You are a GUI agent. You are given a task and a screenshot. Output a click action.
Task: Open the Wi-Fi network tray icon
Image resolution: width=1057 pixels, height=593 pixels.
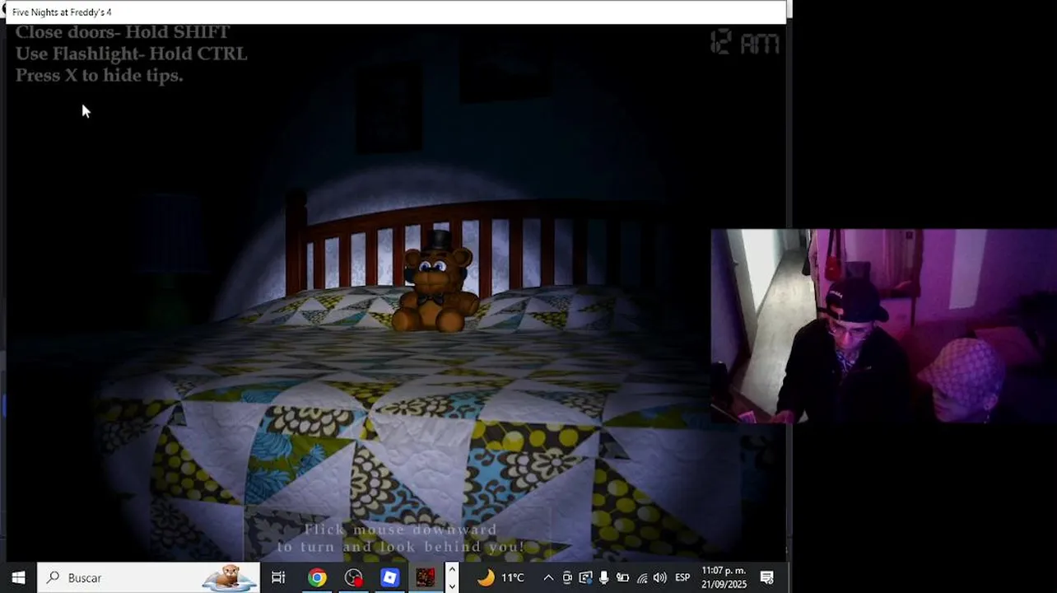pyautogui.click(x=641, y=577)
